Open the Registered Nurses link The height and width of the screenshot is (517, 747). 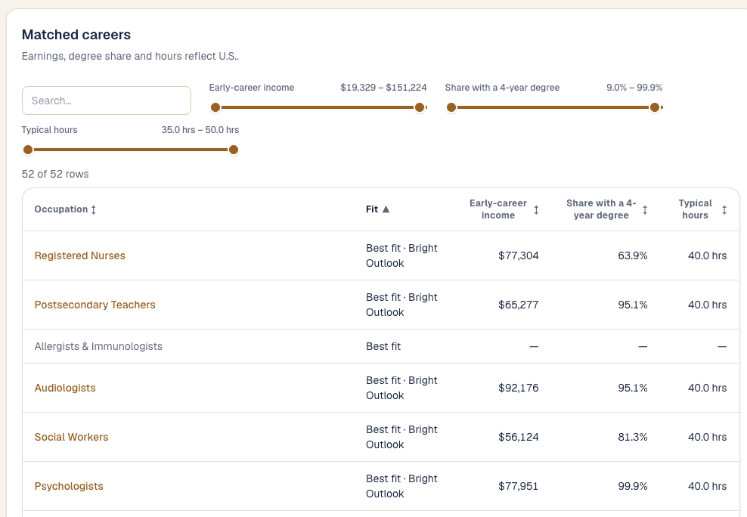pos(80,255)
